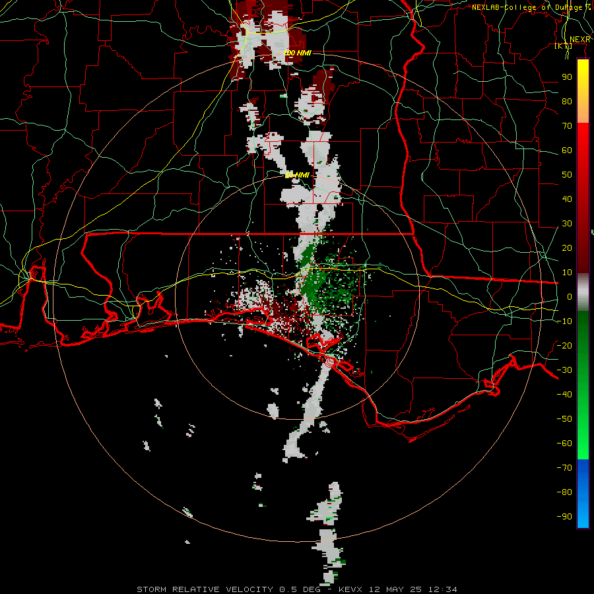
Task: Click the 60 value on velocity scale
Action: [x=567, y=150]
